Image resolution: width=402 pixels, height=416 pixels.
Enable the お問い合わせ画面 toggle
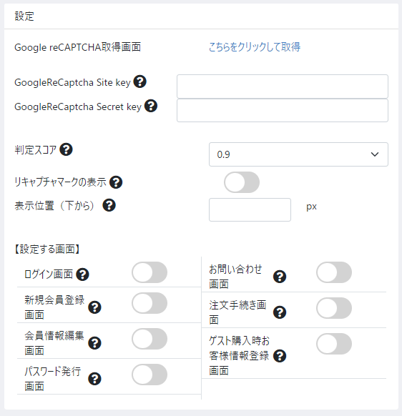pos(334,272)
